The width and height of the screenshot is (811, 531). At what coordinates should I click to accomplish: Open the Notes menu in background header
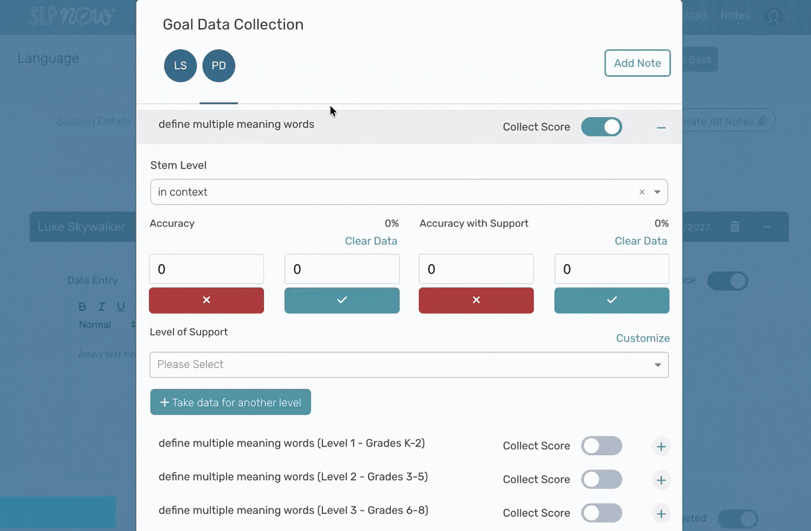point(735,16)
